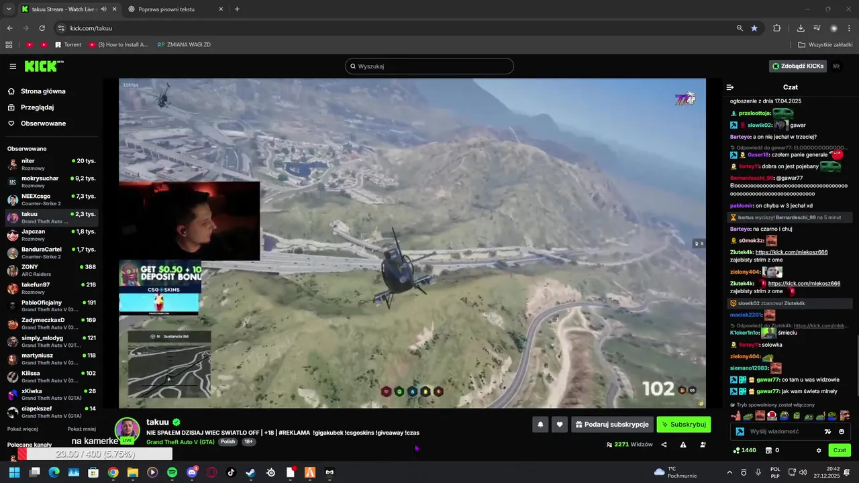This screenshot has width=859, height=483.
Task: Open share options under the stream
Action: (664, 444)
